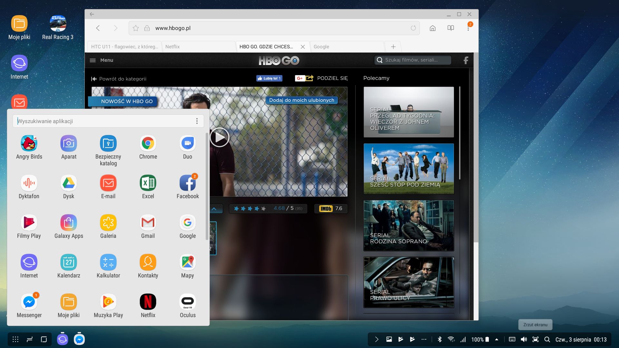Open Gmail app

(148, 227)
